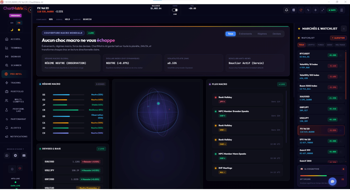Screen dimensions: 350x191
Task: Click the lightning bolt quick-action icon
Action: [x=316, y=10]
